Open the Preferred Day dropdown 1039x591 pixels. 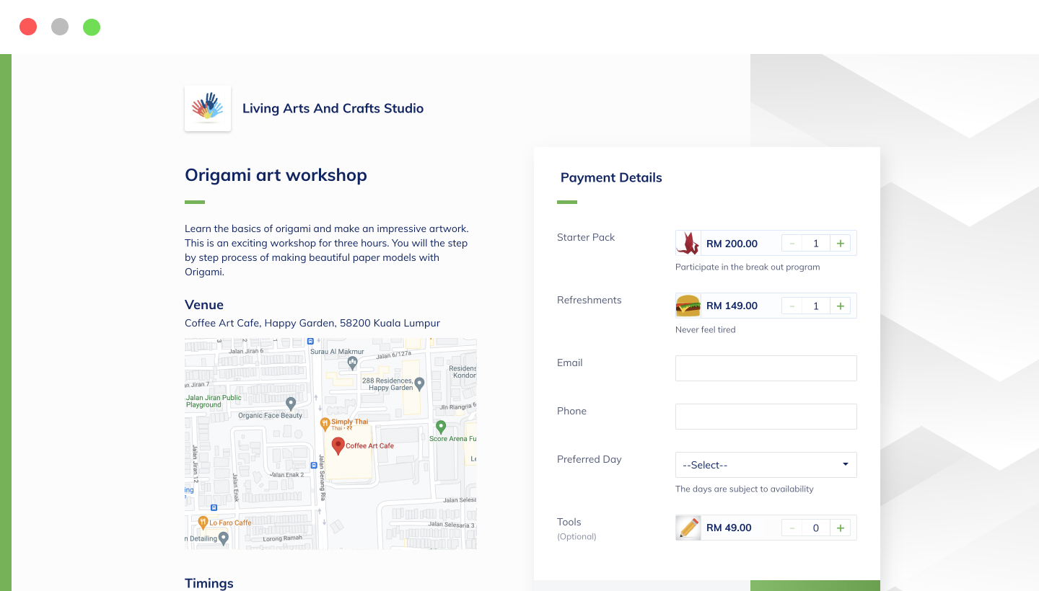point(766,465)
